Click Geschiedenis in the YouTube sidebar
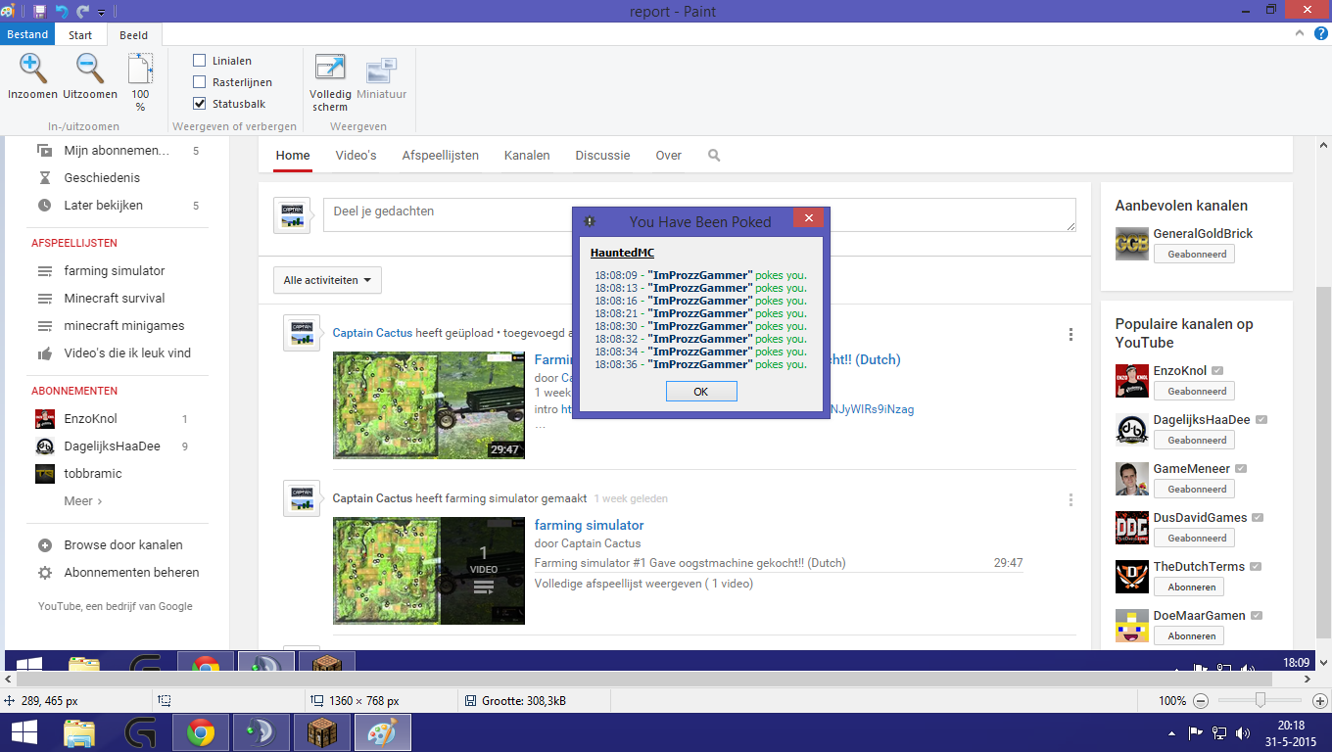 [102, 177]
